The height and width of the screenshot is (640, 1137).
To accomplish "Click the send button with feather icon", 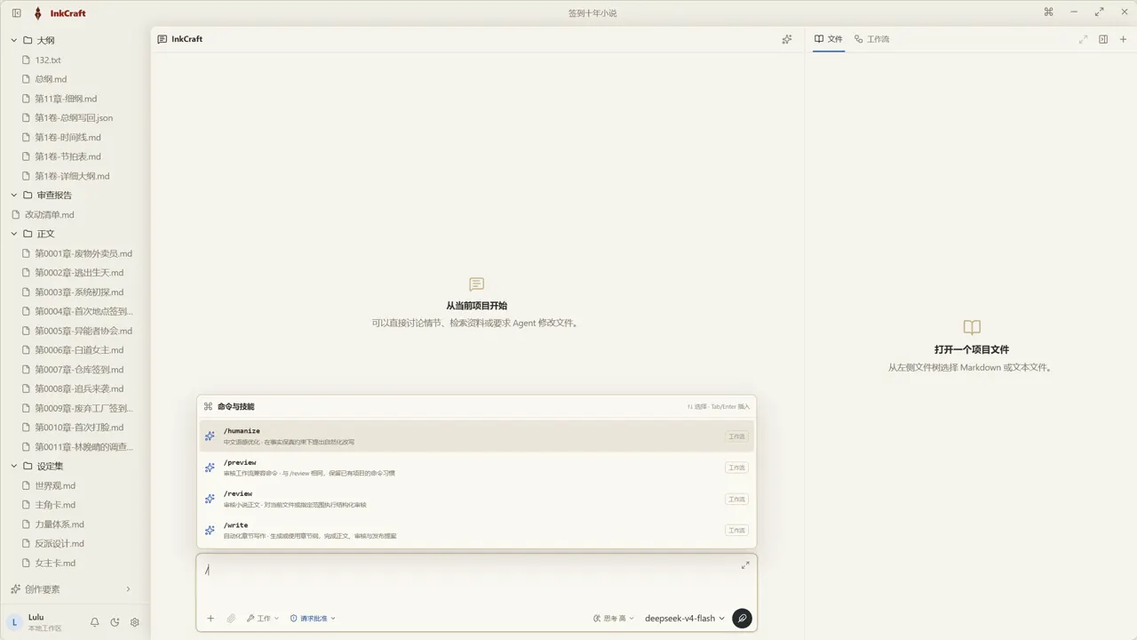I will point(742,618).
